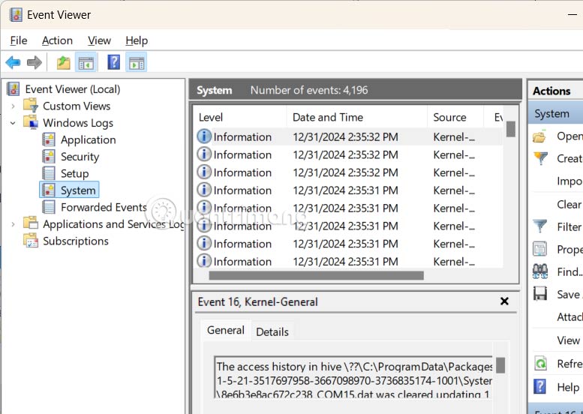The height and width of the screenshot is (414, 583).
Task: Click the Filter Current Log funnel icon
Action: [x=540, y=226]
